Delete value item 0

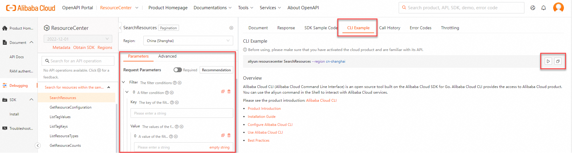pyautogui.click(x=229, y=135)
